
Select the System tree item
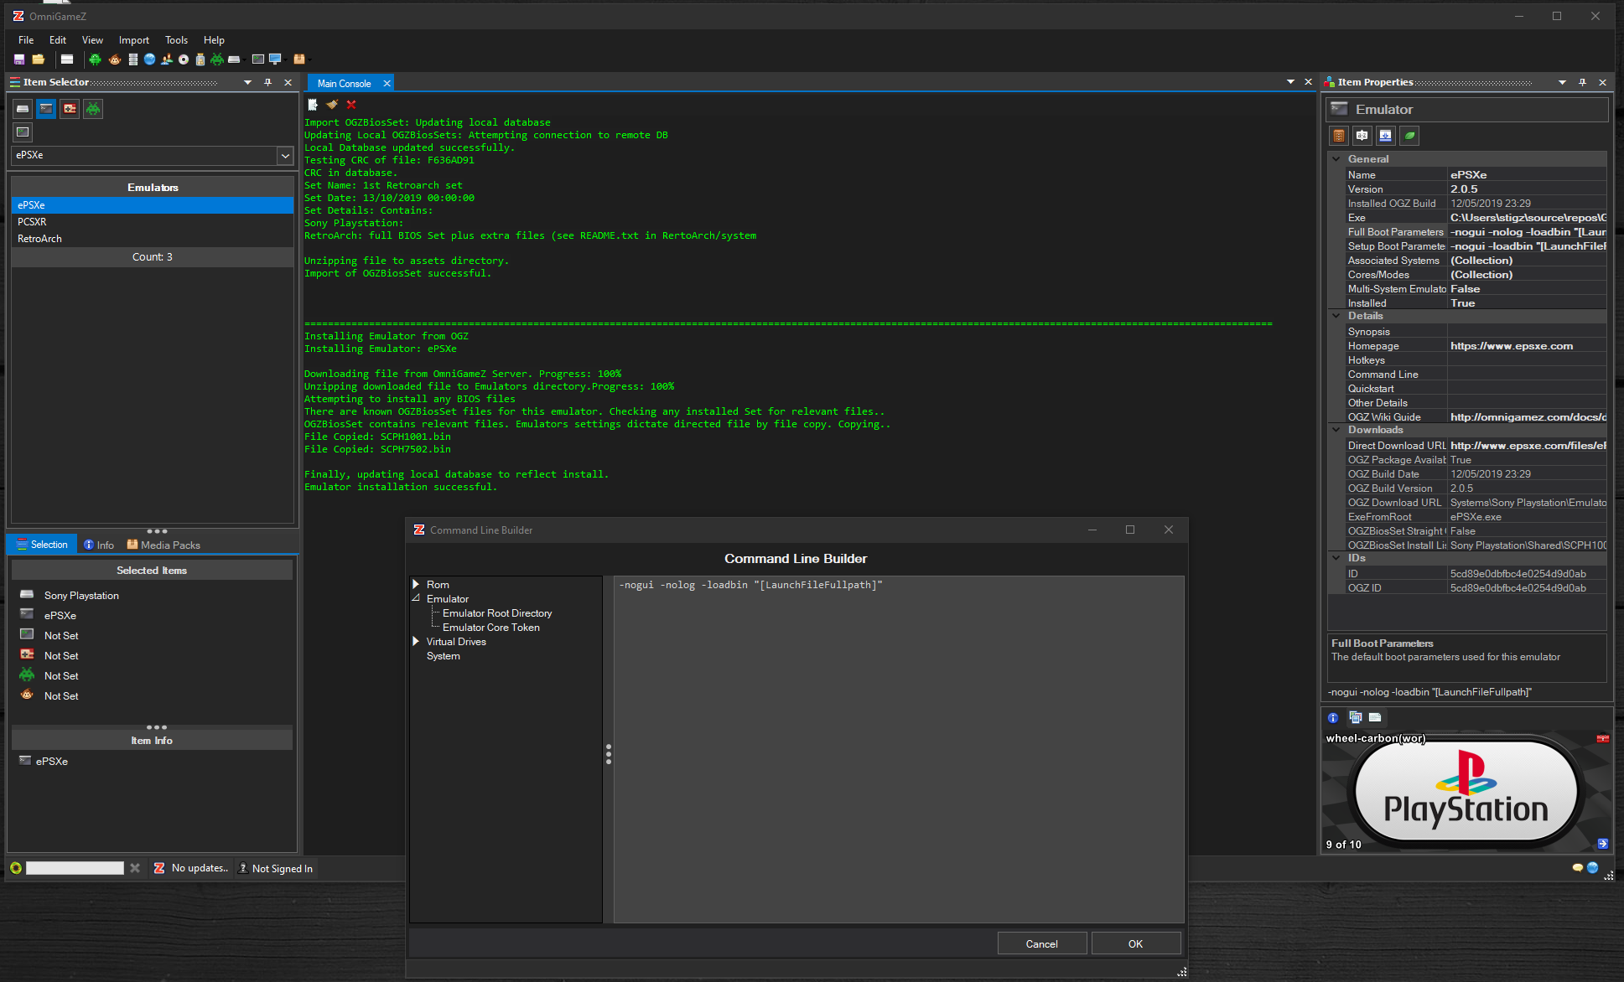(444, 656)
